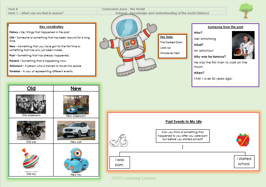266x187 pixels.
Task: Click the 'Old classroom' caption
Action: (x=31, y=115)
